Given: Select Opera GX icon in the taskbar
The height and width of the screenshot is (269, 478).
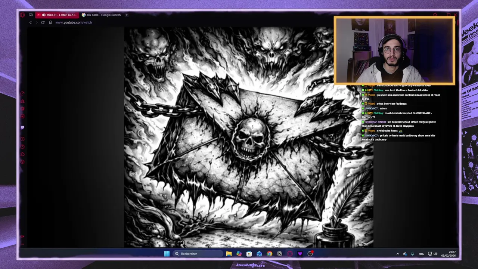Looking at the screenshot, I should (x=290, y=254).
